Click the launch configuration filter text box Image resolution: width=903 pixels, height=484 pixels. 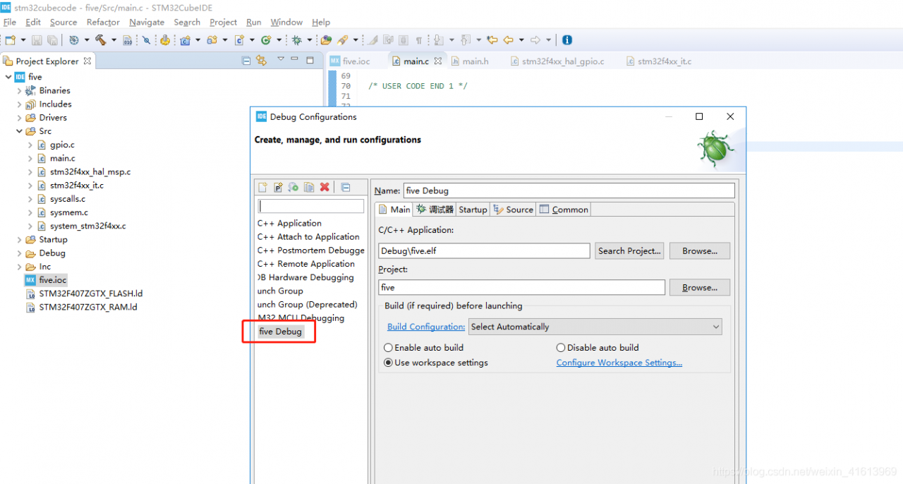tap(311, 206)
